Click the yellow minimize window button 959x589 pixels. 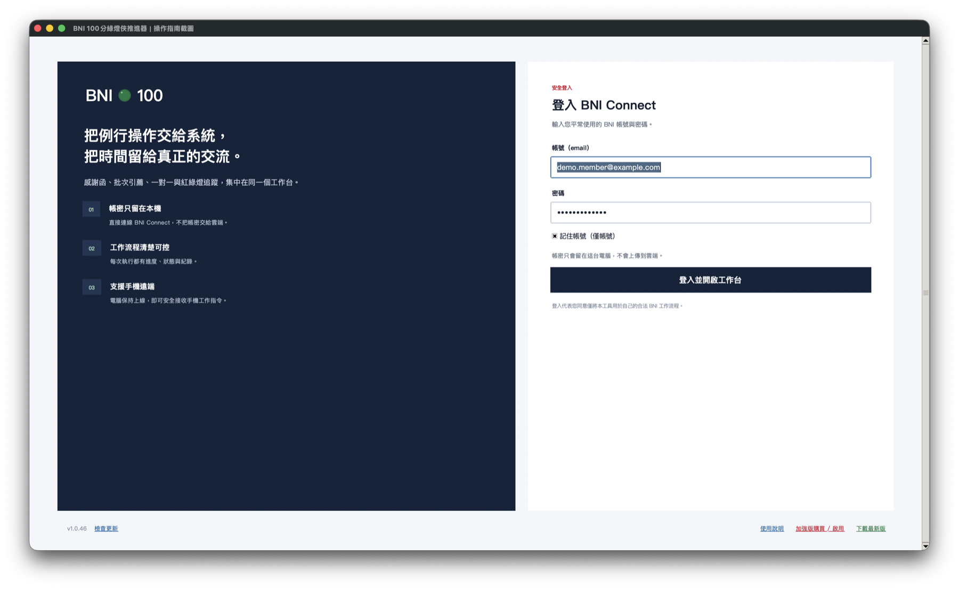(x=50, y=28)
